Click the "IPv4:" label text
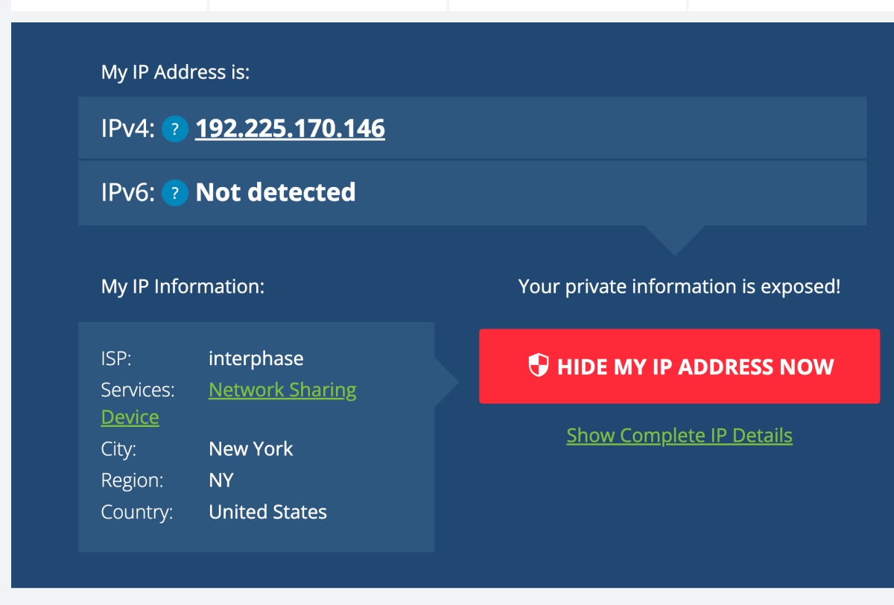This screenshot has height=605, width=894. pyautogui.click(x=127, y=129)
